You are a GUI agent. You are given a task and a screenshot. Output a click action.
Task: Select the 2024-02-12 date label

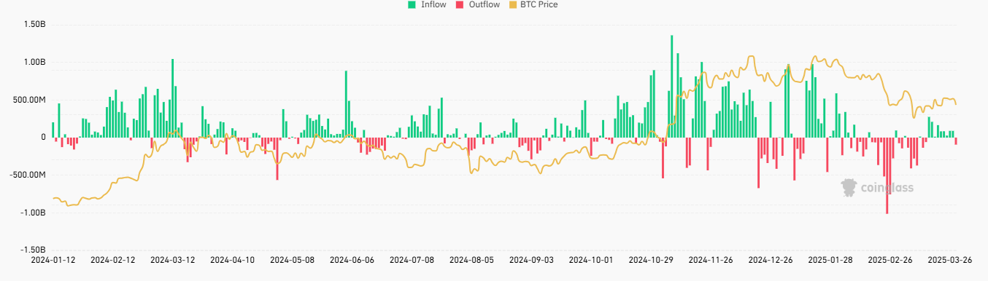click(x=113, y=259)
